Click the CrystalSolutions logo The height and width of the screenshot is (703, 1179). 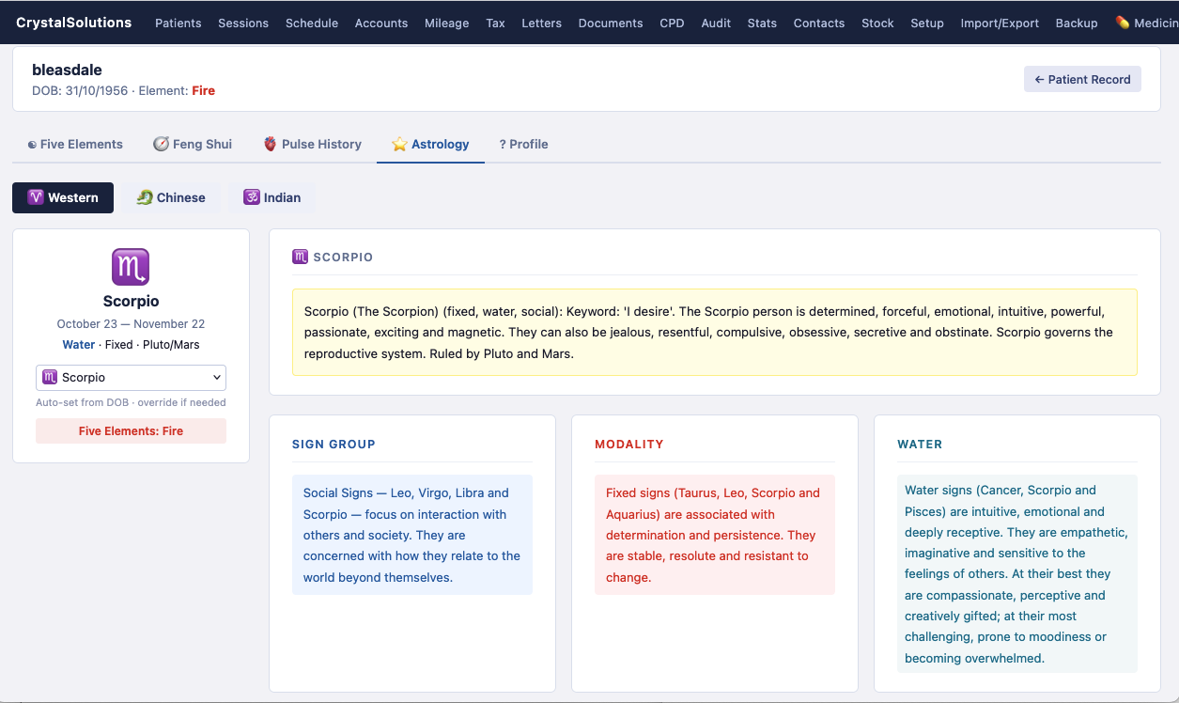[x=74, y=23]
